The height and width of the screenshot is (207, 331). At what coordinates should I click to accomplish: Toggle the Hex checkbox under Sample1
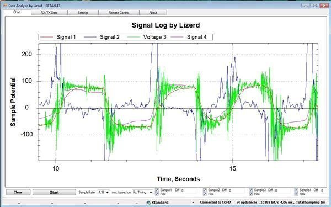click(157, 194)
